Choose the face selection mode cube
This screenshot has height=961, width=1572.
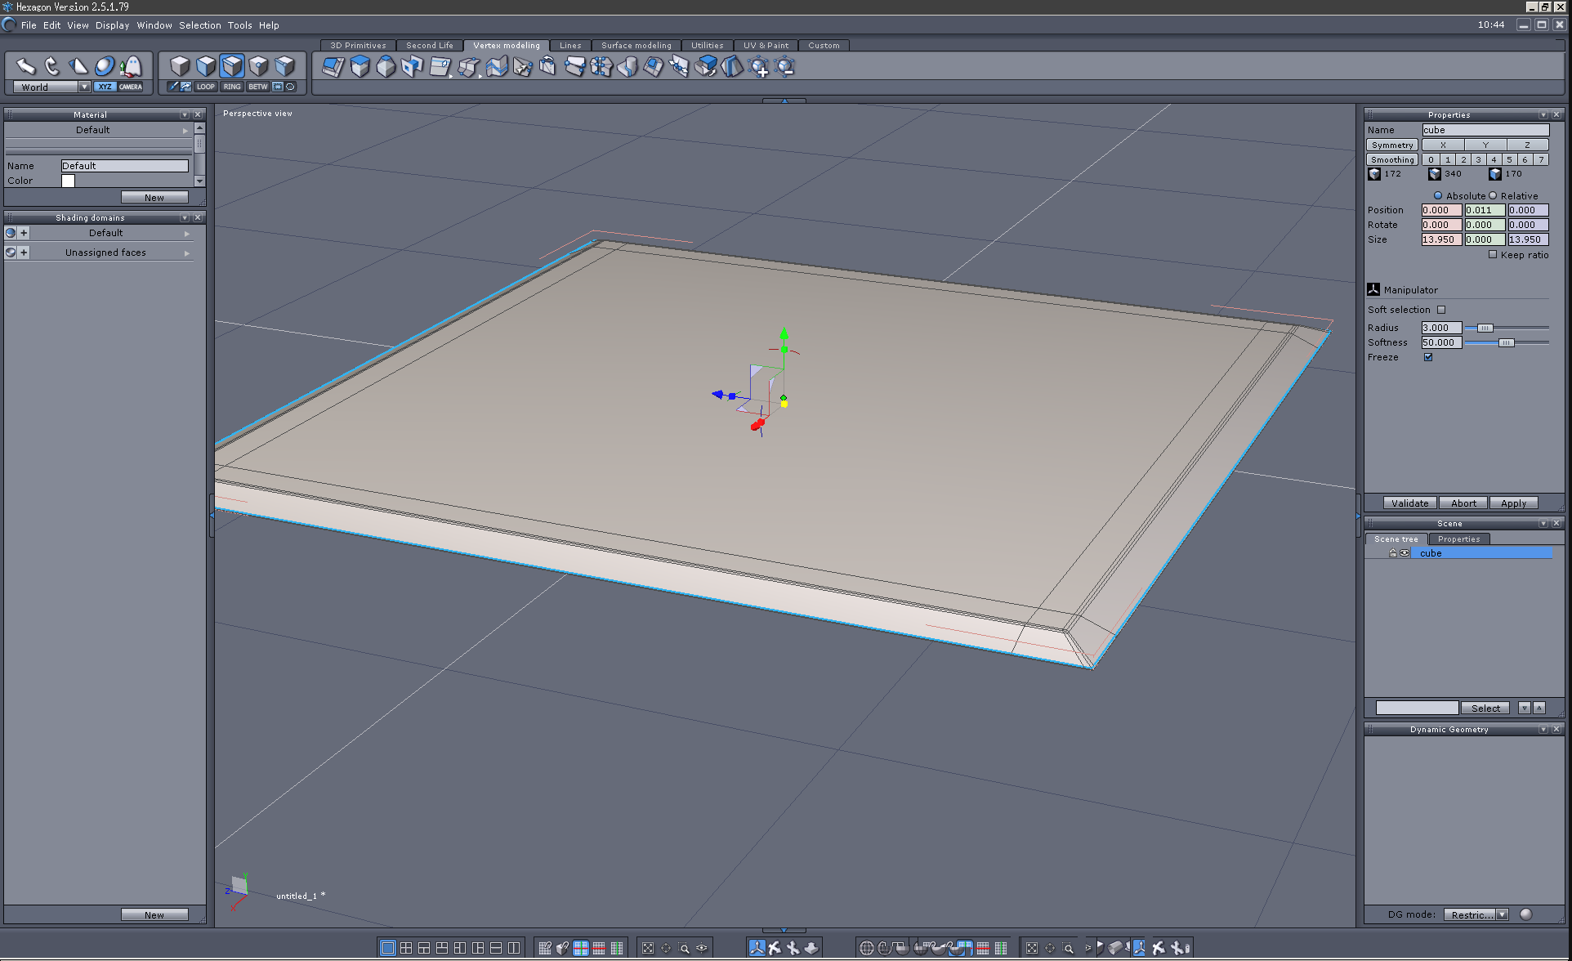pos(206,66)
